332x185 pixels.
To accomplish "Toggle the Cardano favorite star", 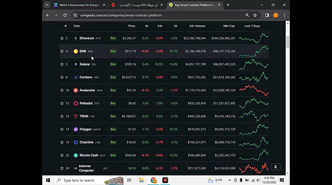I will point(62,77).
